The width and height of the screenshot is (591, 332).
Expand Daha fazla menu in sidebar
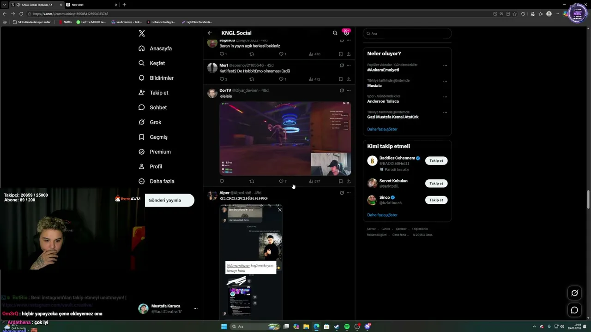(x=157, y=181)
